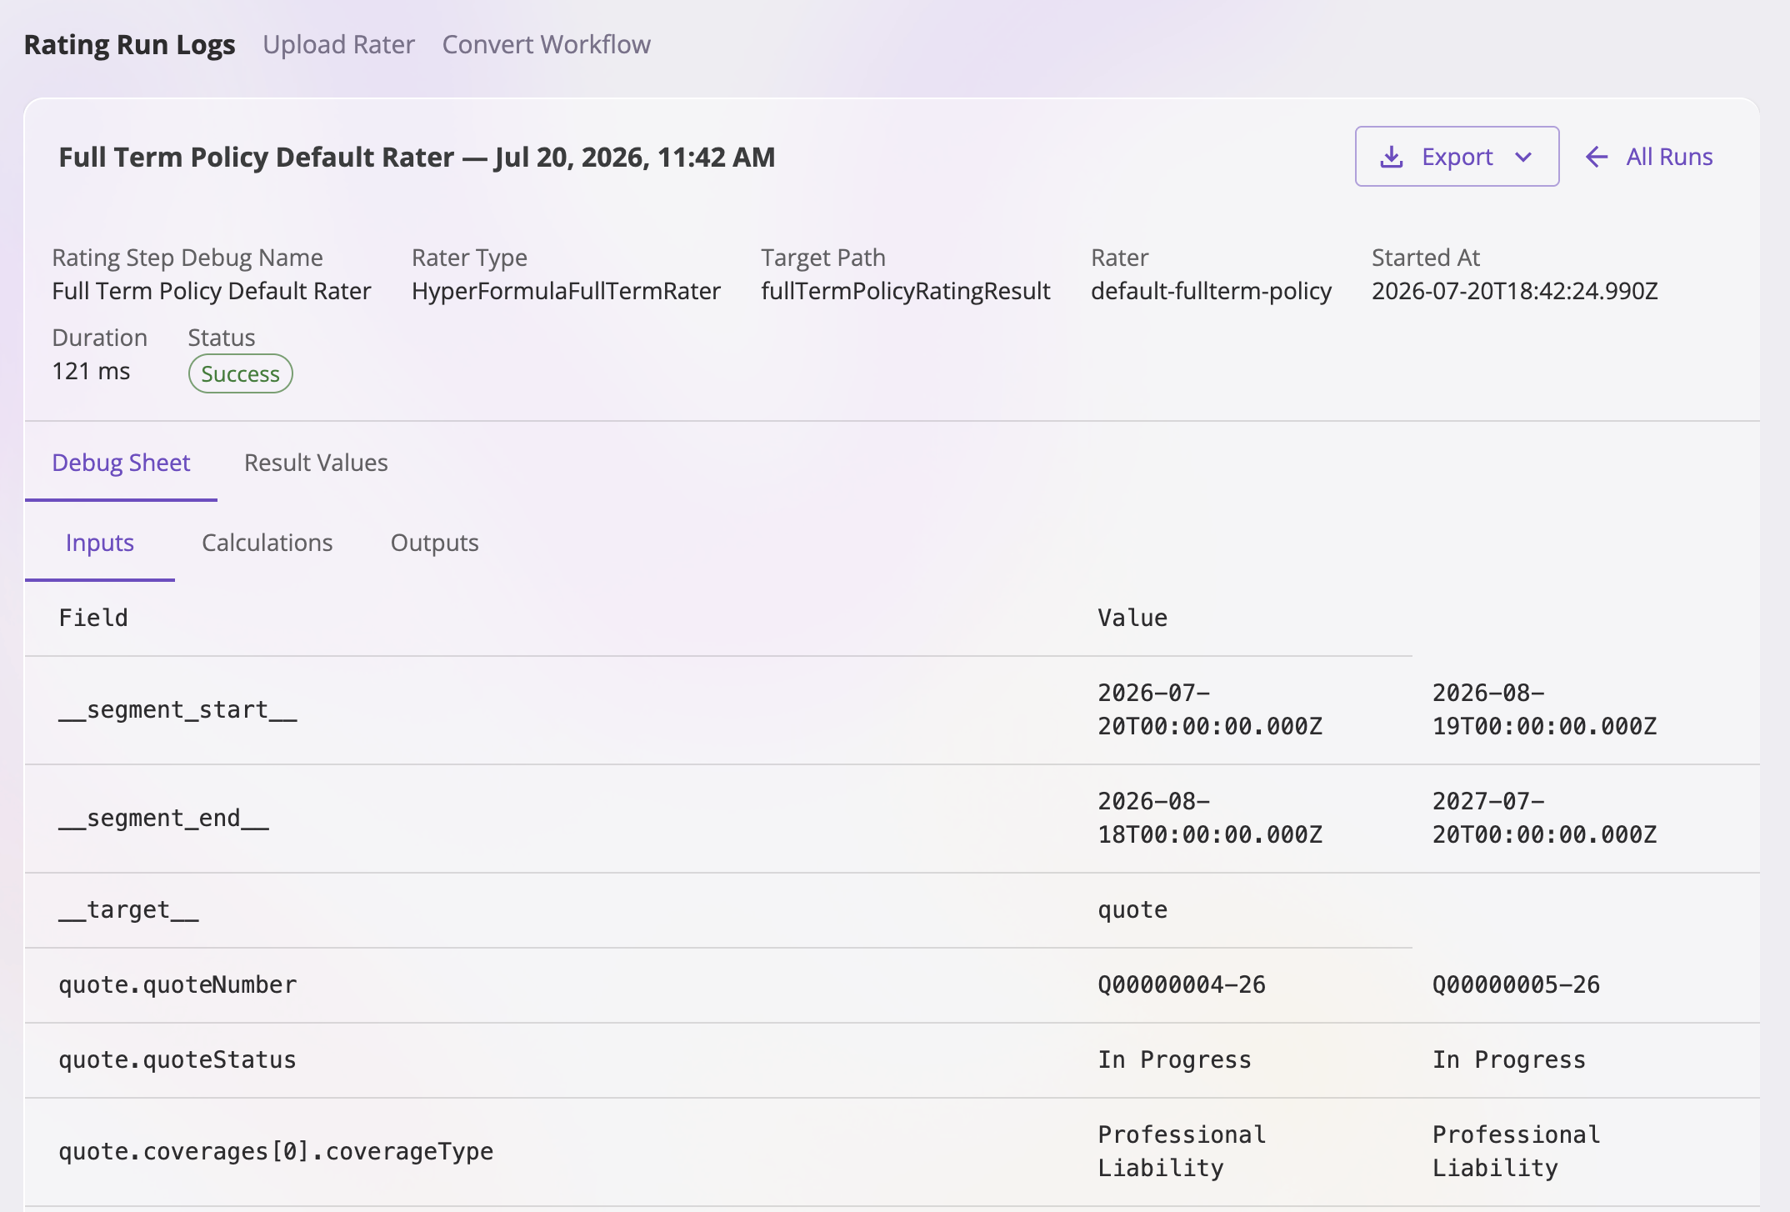1790x1212 pixels.
Task: Click the Value column header
Action: [1132, 618]
